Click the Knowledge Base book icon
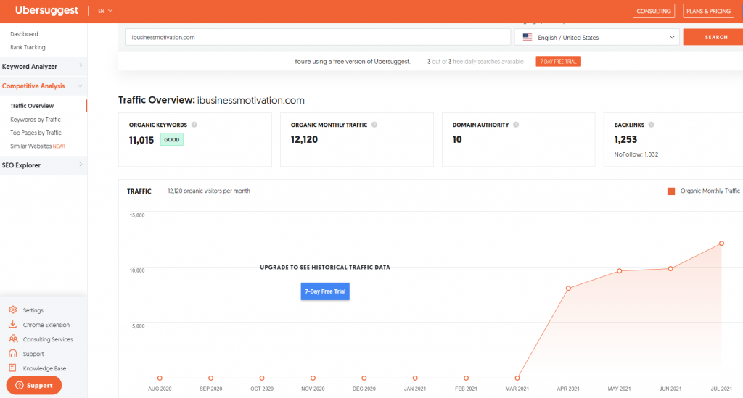 pyautogui.click(x=13, y=368)
